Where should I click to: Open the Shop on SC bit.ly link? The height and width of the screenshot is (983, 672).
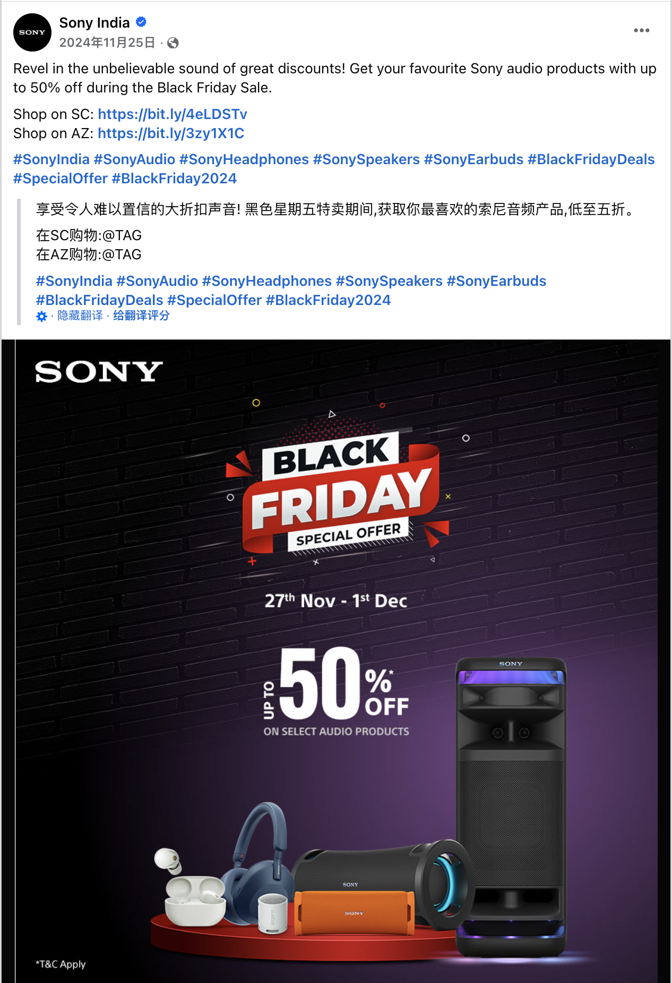coord(173,114)
